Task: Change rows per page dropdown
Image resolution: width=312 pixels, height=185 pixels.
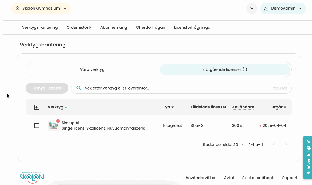Action: click(223, 145)
